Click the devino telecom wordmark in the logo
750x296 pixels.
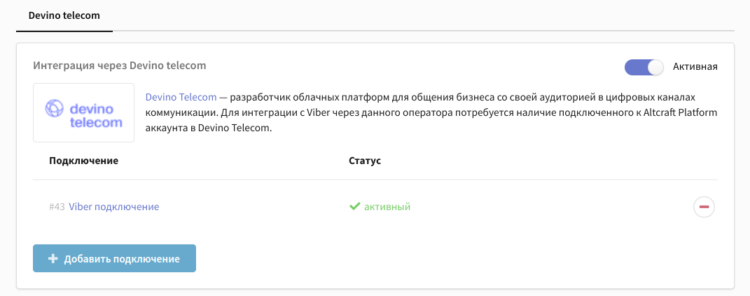coord(96,116)
